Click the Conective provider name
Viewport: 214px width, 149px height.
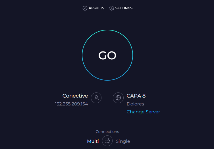(75, 96)
